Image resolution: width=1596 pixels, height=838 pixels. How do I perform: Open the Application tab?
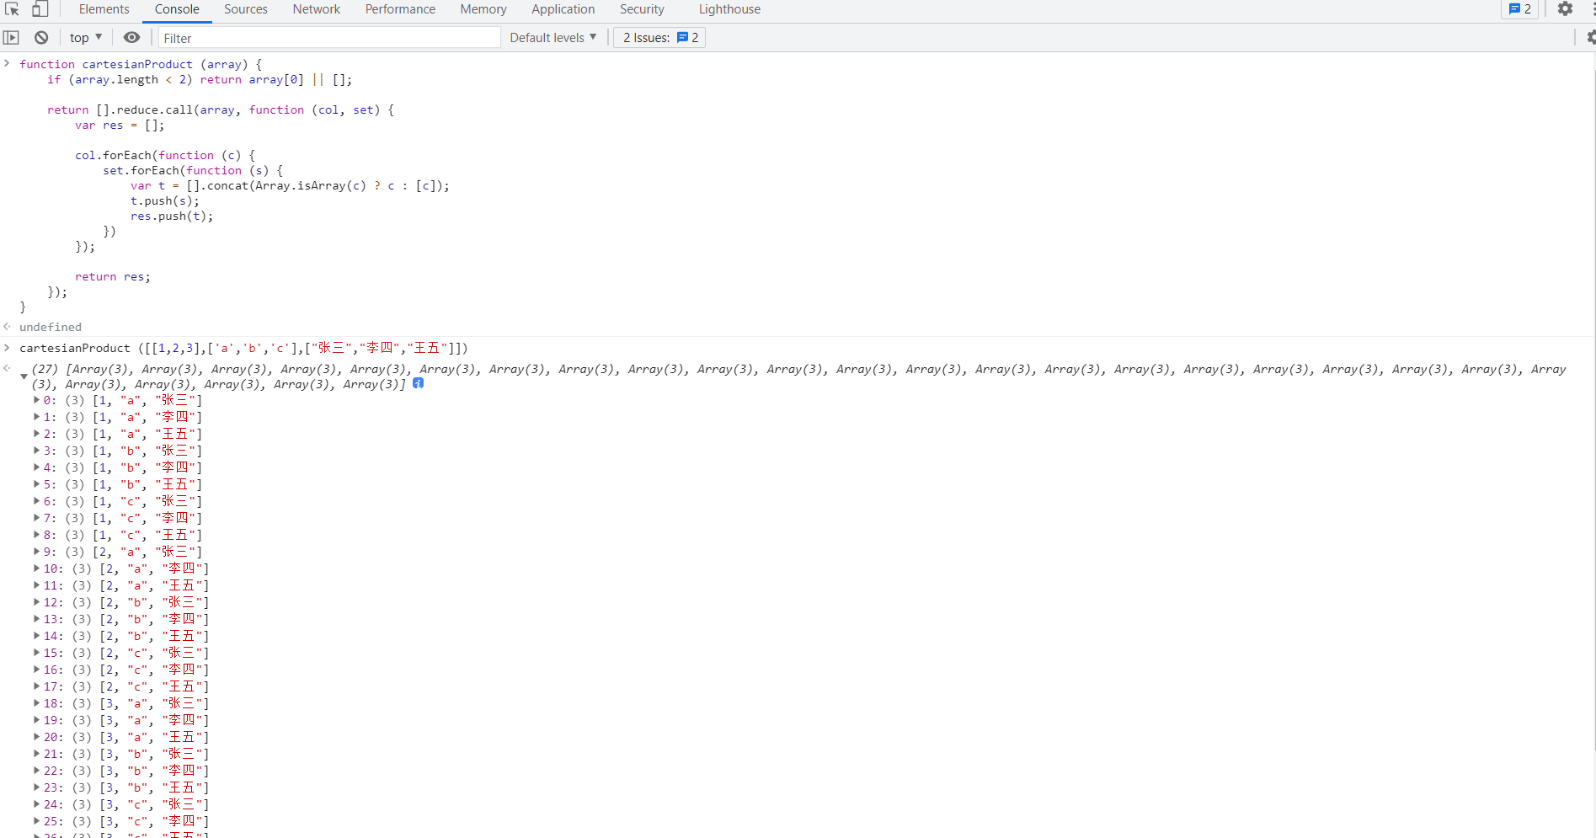coord(563,9)
